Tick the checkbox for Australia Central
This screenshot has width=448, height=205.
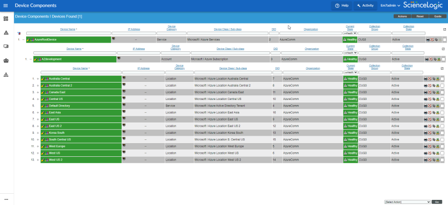pyautogui.click(x=442, y=79)
